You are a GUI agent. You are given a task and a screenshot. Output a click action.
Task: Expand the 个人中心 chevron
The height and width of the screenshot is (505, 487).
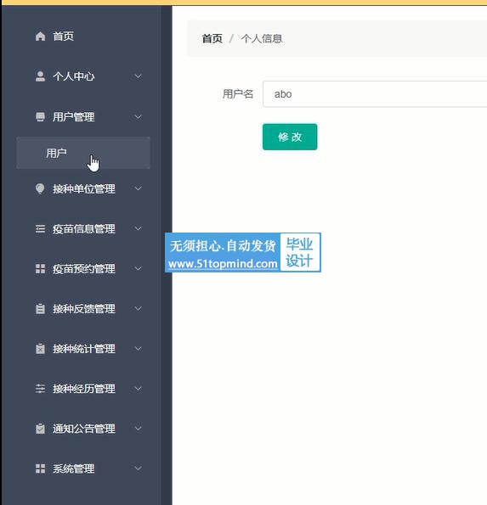point(138,76)
